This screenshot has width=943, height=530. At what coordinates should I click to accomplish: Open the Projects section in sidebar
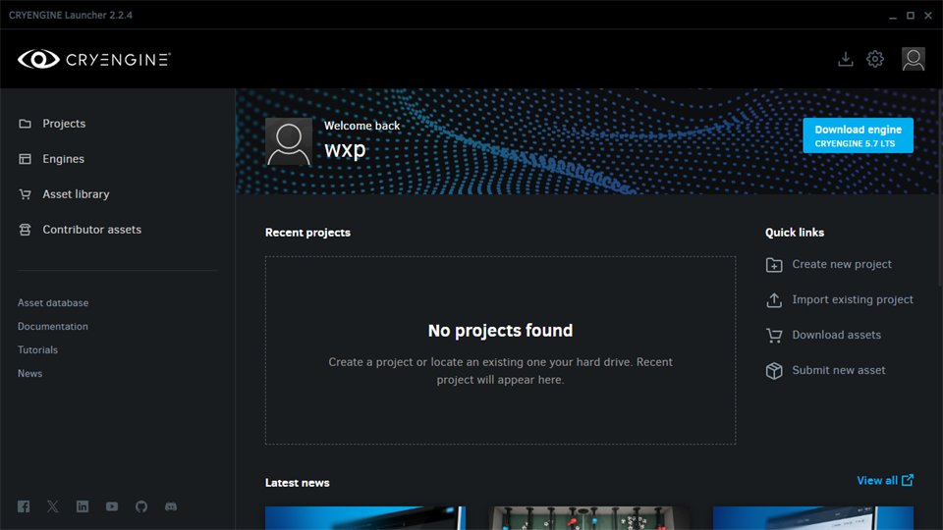click(x=52, y=124)
